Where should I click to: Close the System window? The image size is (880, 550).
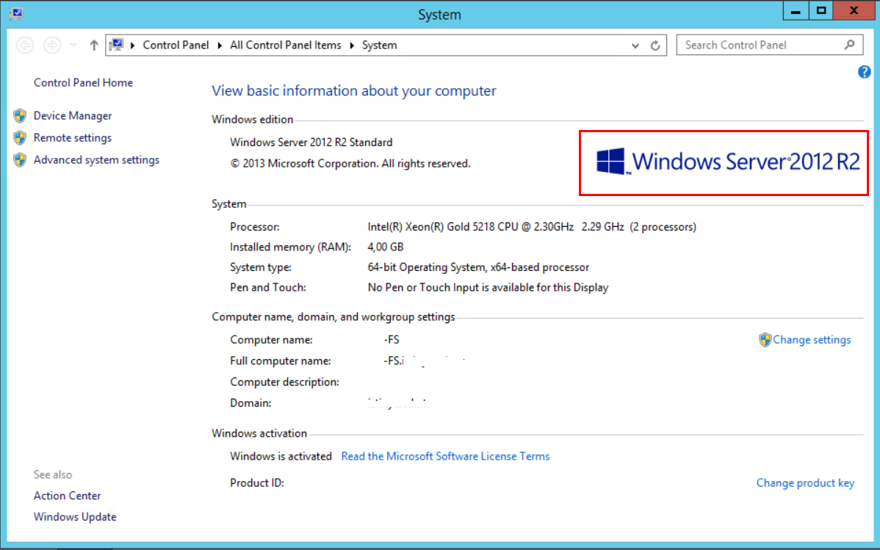854,11
